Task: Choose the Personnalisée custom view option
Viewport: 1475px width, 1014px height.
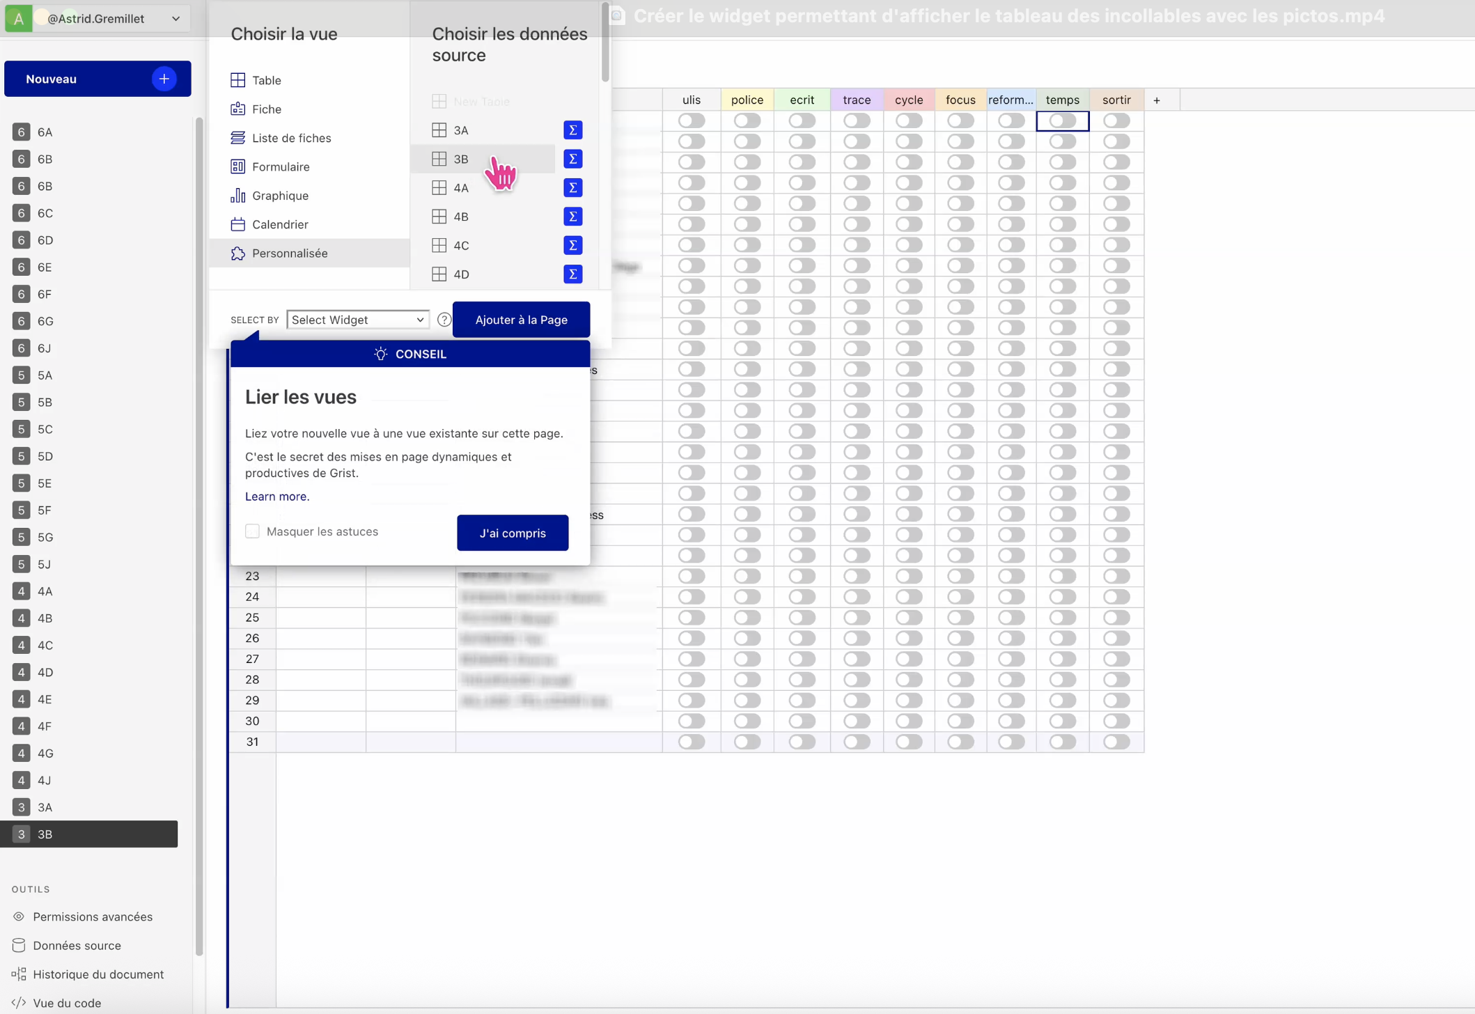Action: click(x=290, y=253)
